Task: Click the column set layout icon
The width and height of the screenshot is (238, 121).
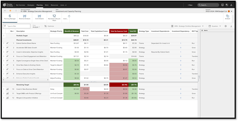Action: 172,26
